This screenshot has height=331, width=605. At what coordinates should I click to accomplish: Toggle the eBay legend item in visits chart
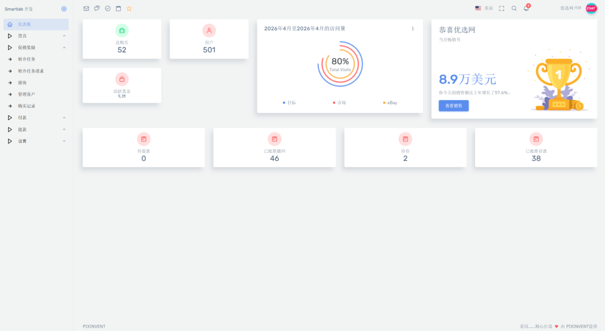pos(390,103)
